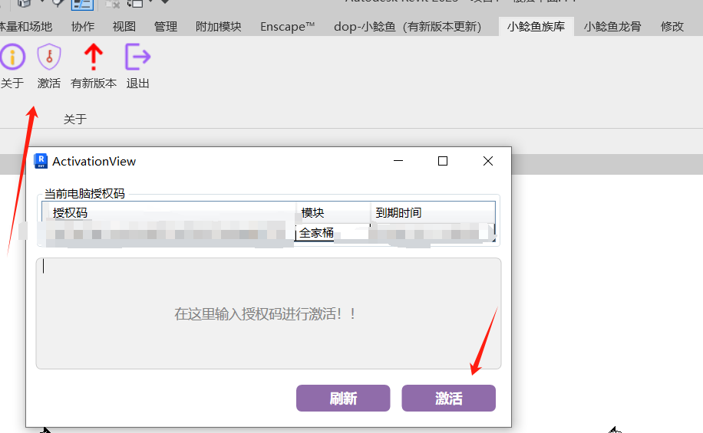This screenshot has width=703, height=433.
Task: Open the 协作 ribbon tab
Action: pos(83,26)
